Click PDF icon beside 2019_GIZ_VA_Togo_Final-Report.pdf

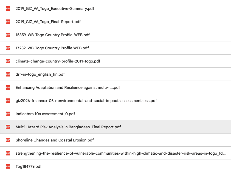(x=8, y=22)
